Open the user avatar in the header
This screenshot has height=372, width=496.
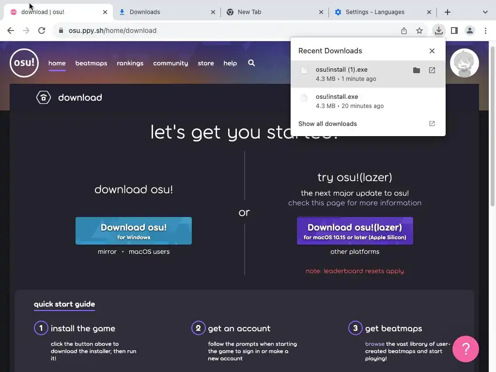pyautogui.click(x=464, y=63)
